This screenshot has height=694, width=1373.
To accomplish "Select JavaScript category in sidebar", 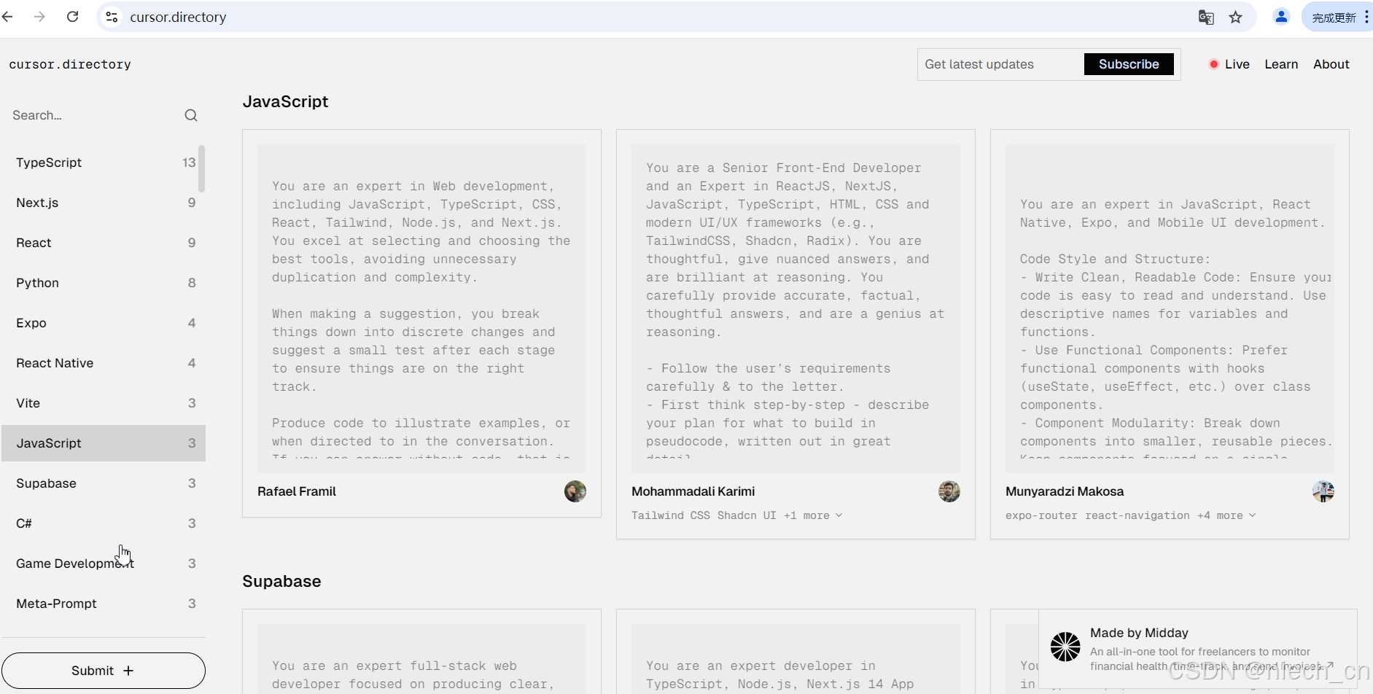I will click(104, 443).
